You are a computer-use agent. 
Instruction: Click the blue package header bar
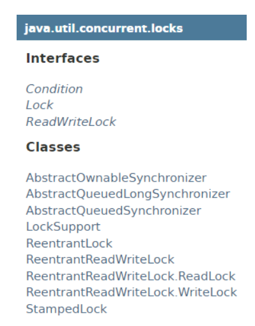pos(132,27)
